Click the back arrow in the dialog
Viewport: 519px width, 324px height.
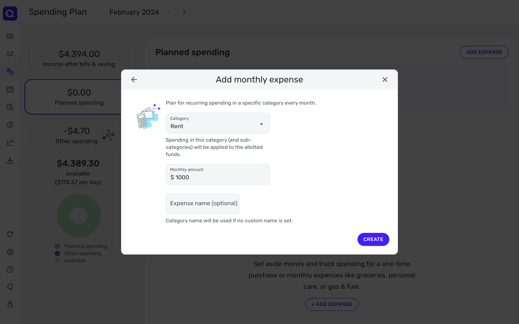click(x=134, y=80)
